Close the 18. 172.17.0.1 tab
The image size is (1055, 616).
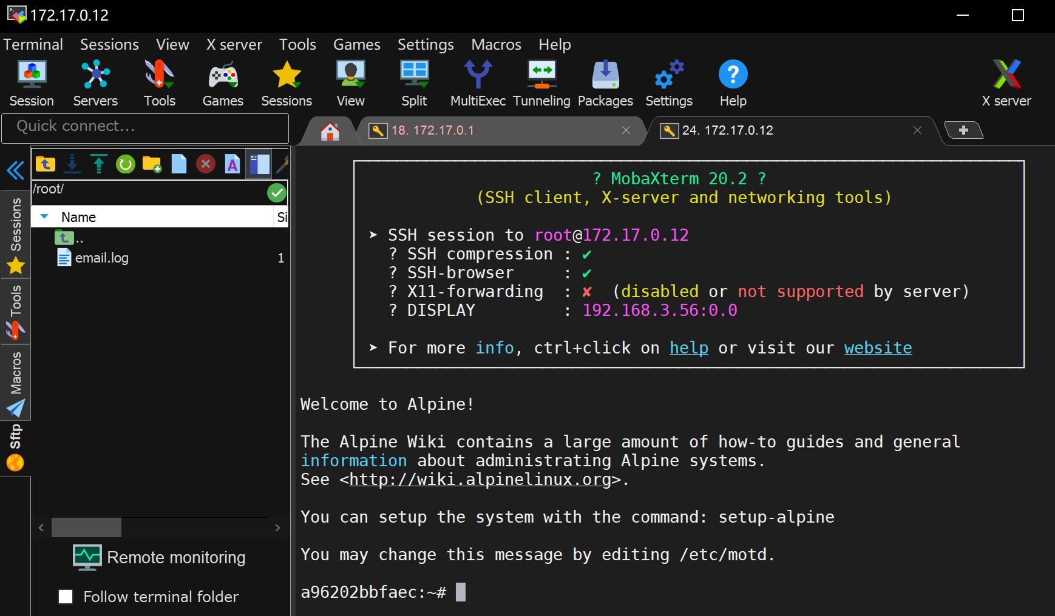[x=626, y=130]
